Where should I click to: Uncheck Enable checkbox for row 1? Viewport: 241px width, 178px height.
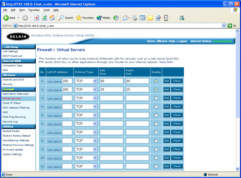tap(156, 81)
